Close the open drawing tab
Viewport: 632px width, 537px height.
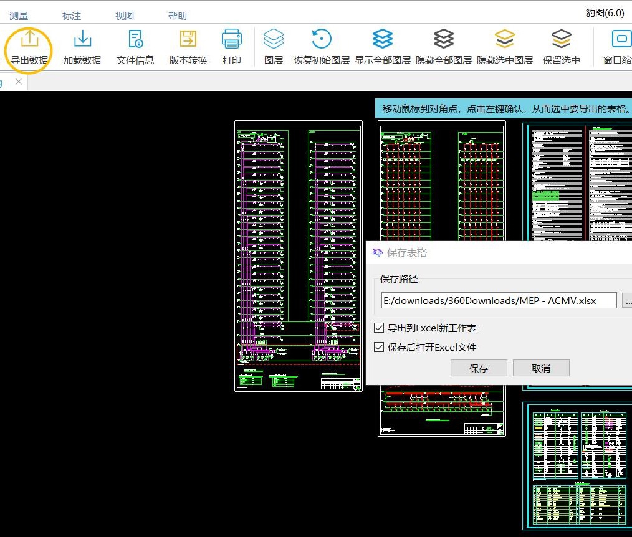click(x=19, y=82)
